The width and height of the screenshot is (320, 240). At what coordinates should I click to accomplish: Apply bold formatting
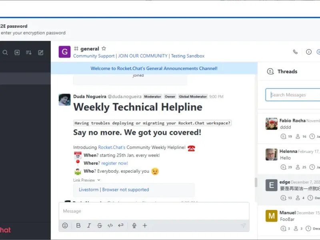[x=78, y=226]
